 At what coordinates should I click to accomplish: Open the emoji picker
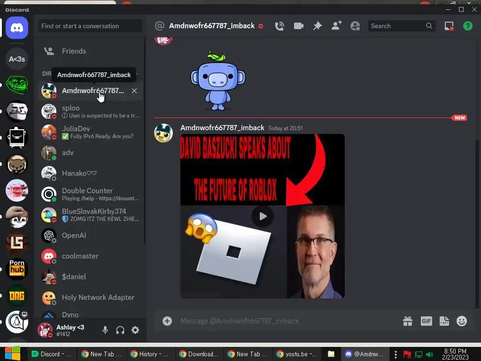pyautogui.click(x=462, y=321)
